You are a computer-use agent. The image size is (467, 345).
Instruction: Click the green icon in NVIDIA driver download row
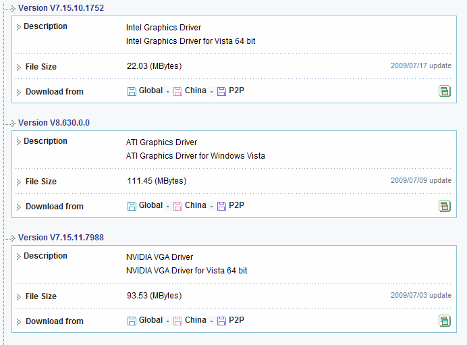click(444, 321)
